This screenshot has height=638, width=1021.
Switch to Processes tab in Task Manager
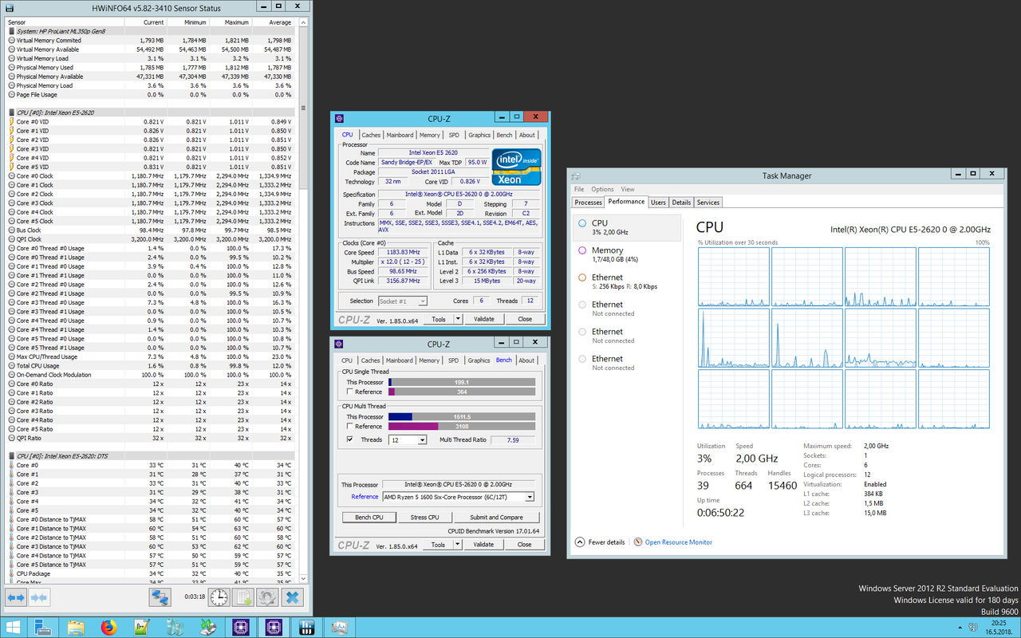click(589, 203)
